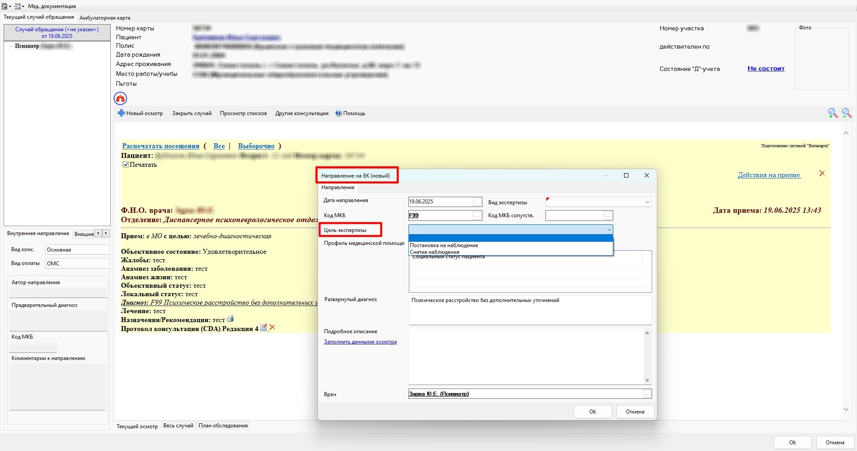
Task: Choose Снятие наблюдения from the list
Action: pos(434,252)
